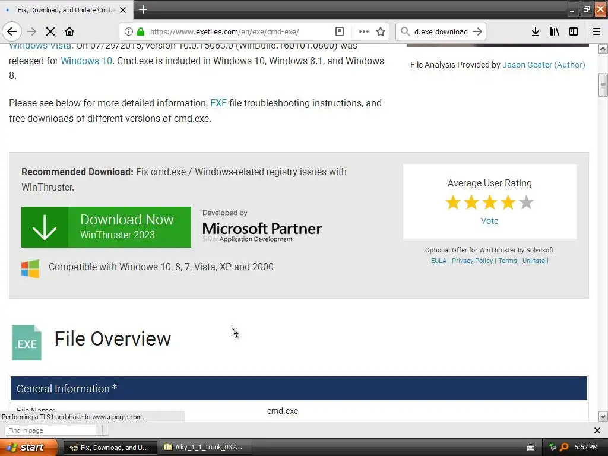Click the forward navigation arrow
Image resolution: width=608 pixels, height=456 pixels.
click(31, 31)
